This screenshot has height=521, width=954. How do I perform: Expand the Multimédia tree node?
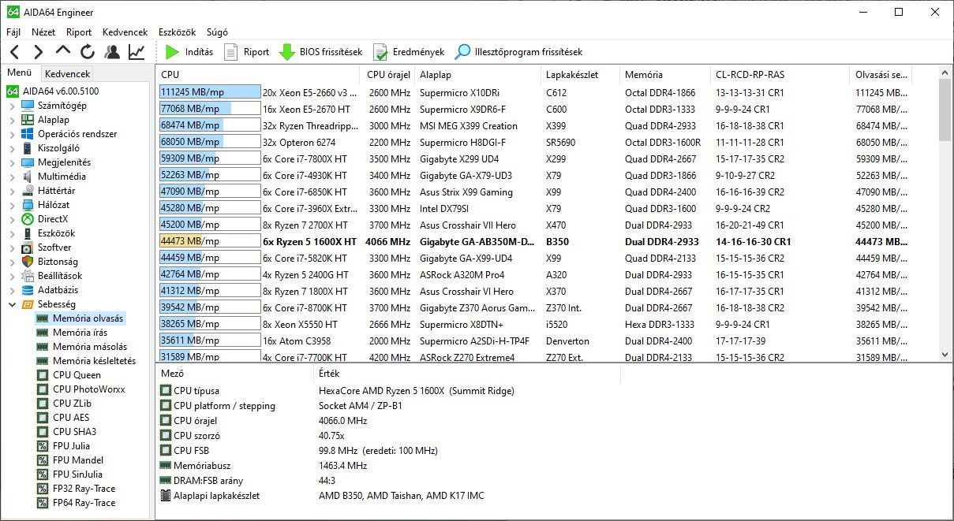point(12,176)
